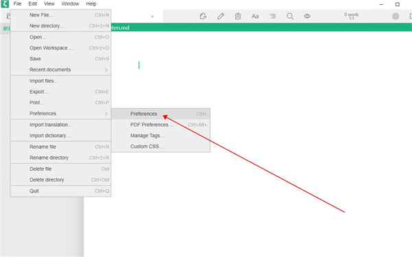Open the Edit menu
Screen dimensions: 412x257
[33, 4]
